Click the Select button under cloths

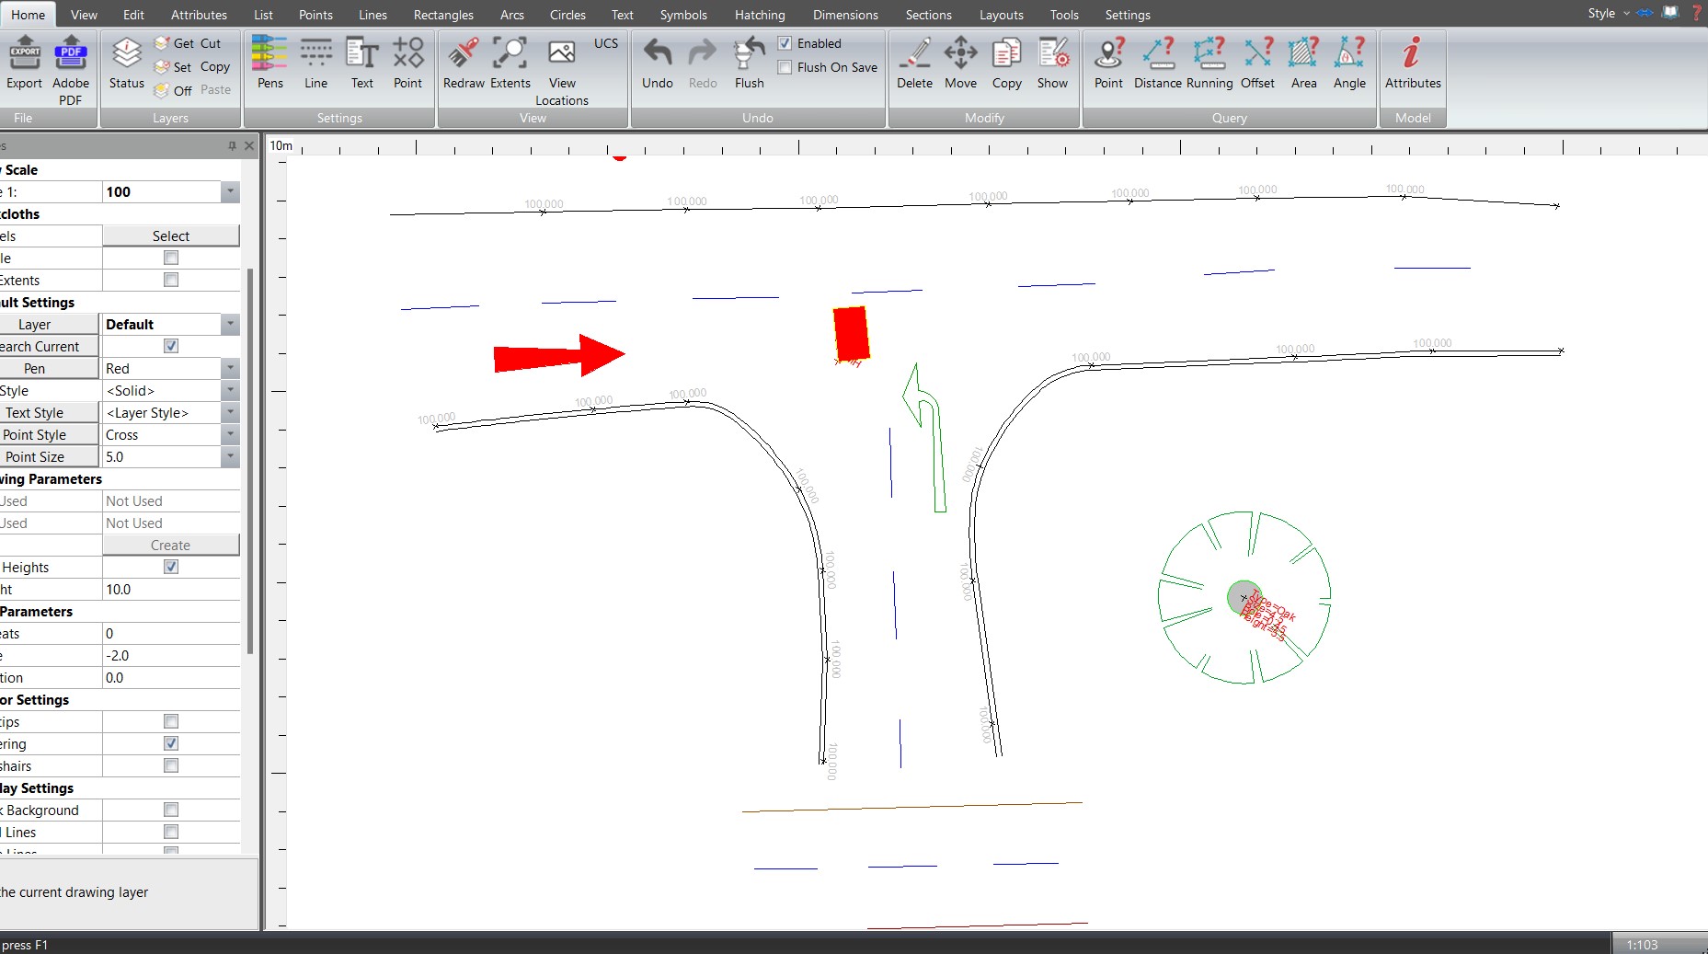171,236
